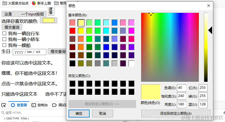Screen dimensions: 225x122
Task: Cancel the color dialog with 取消
Action: [x=103, y=114]
